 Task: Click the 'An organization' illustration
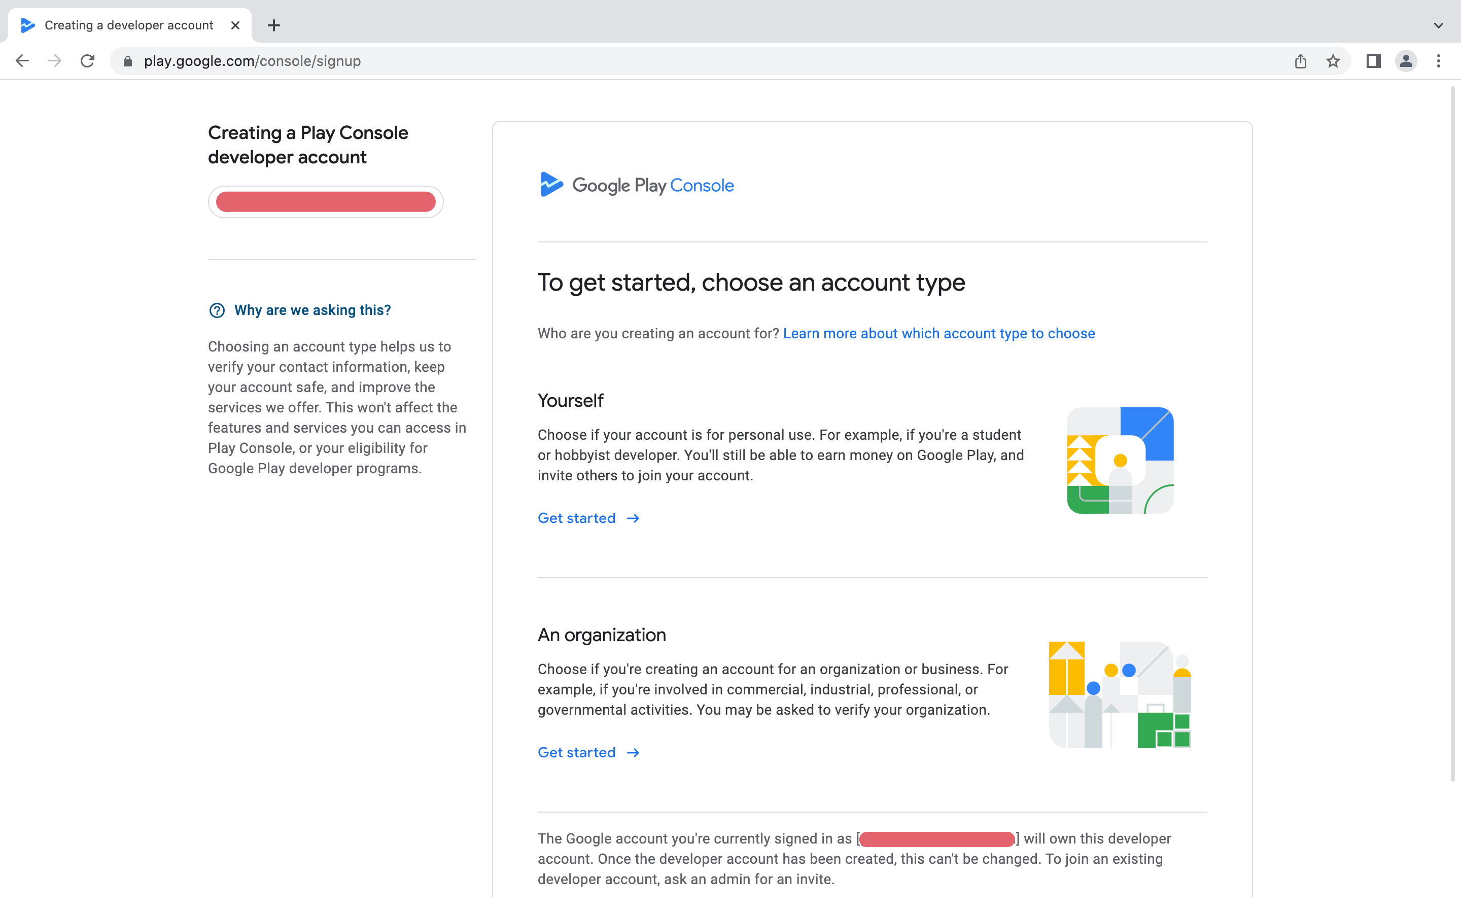pos(1119,694)
